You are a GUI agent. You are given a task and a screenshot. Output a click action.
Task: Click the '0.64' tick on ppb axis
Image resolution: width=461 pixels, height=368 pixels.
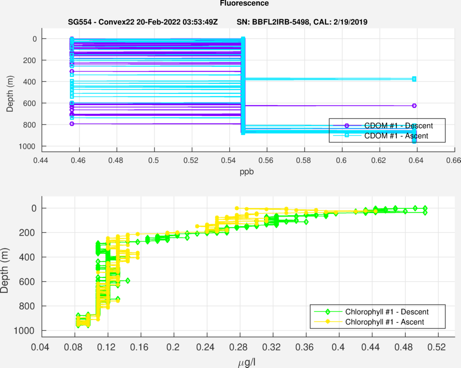coord(416,160)
